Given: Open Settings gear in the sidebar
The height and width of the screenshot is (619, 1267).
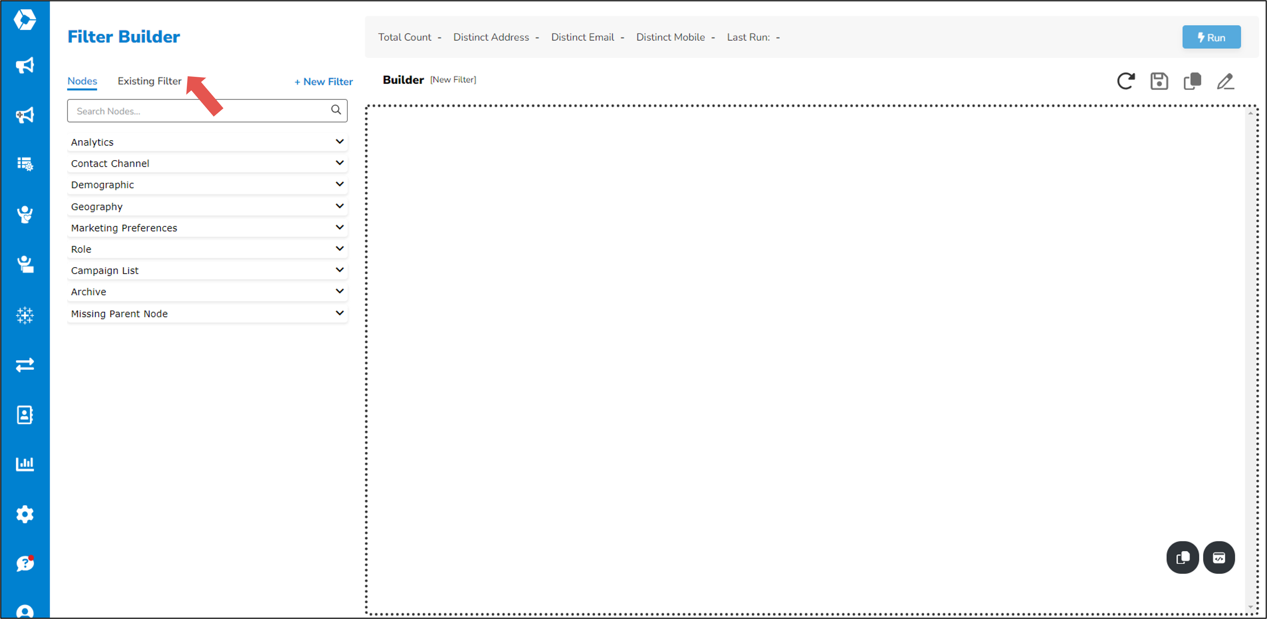Looking at the screenshot, I should (x=25, y=514).
